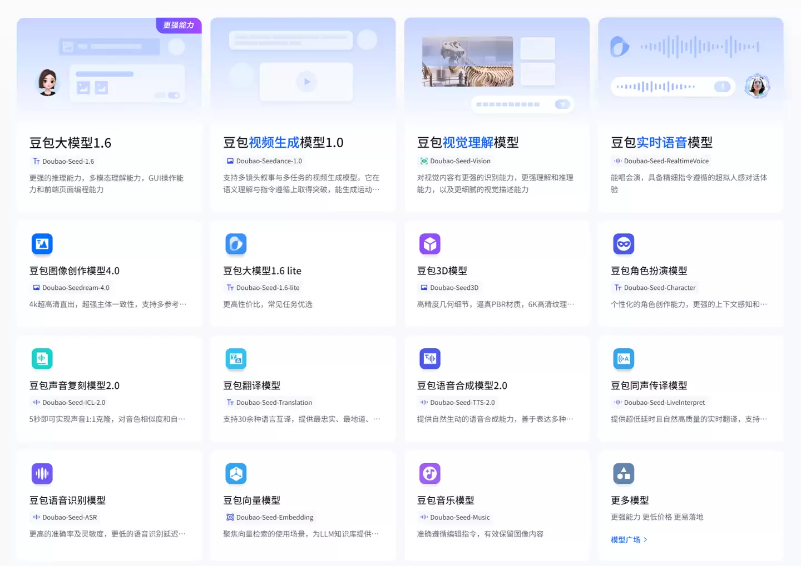801x566 pixels.
Task: Select the Doubao-Seed-TTS-2.0 speech synthesis icon
Action: (x=430, y=359)
